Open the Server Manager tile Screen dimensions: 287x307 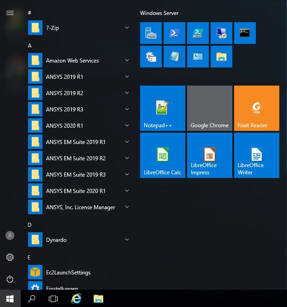pyautogui.click(x=151, y=33)
